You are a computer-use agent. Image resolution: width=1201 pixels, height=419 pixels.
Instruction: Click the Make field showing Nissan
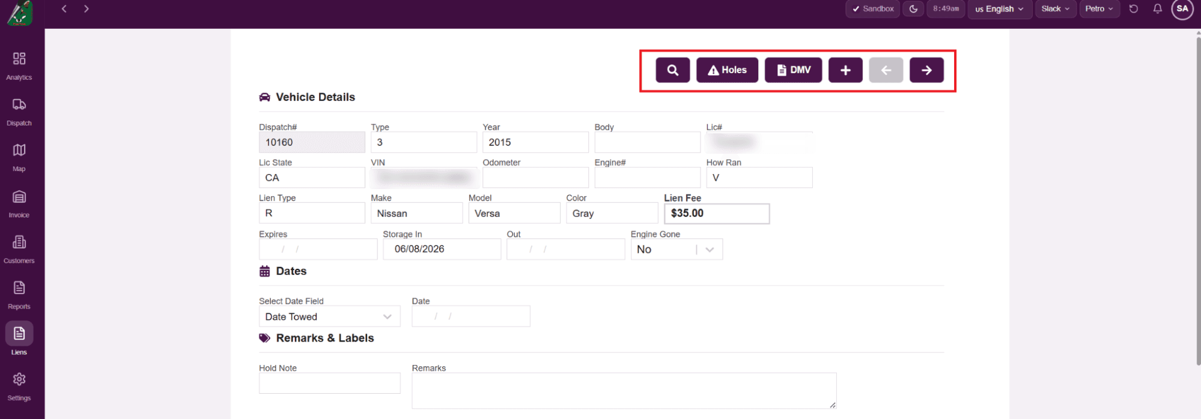click(x=416, y=213)
